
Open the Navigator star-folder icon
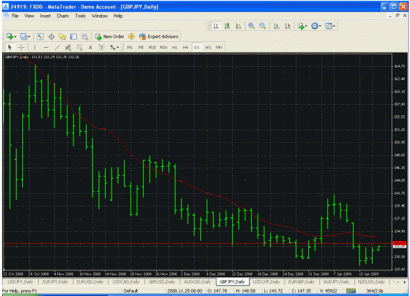[62, 37]
